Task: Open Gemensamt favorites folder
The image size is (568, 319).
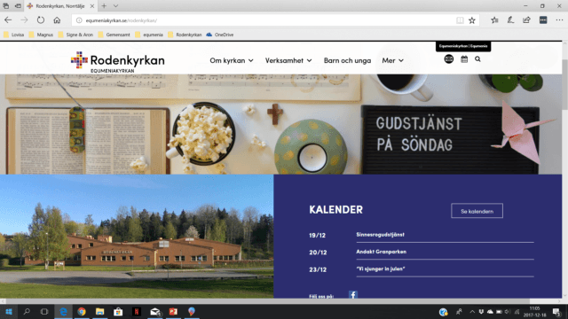Action: click(114, 35)
